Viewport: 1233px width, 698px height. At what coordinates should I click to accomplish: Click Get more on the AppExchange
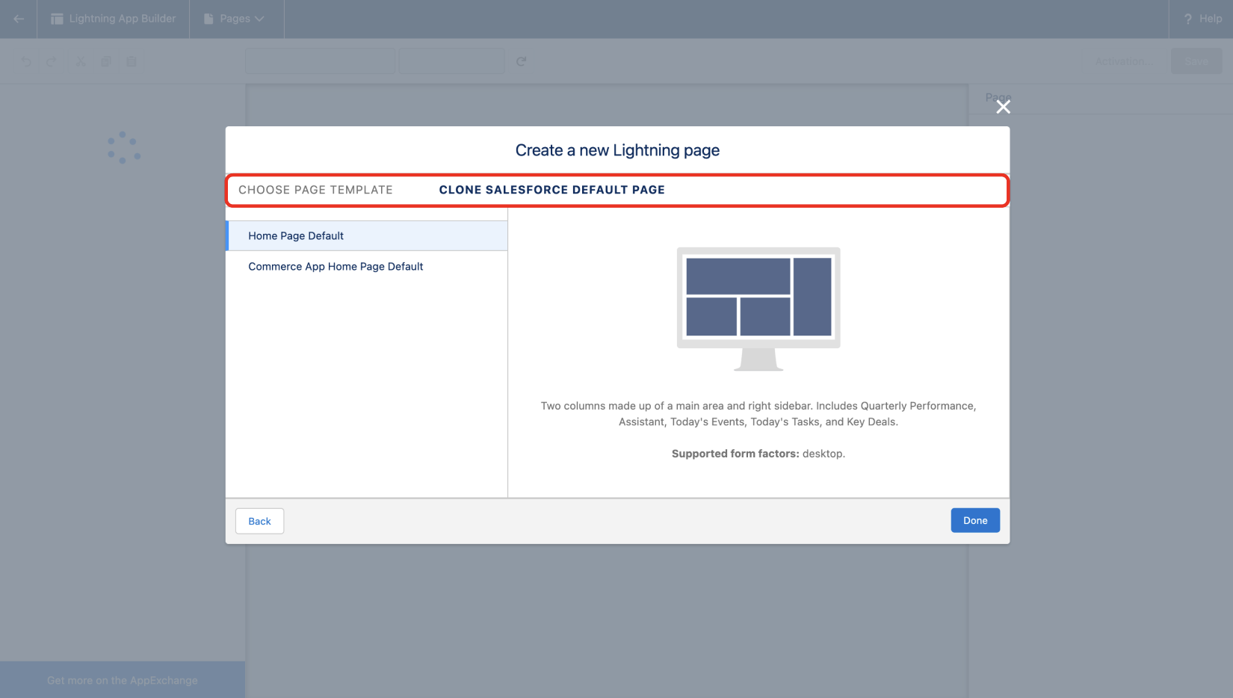coord(123,680)
